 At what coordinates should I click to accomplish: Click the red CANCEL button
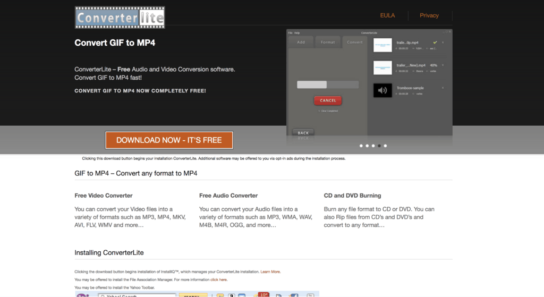[328, 100]
